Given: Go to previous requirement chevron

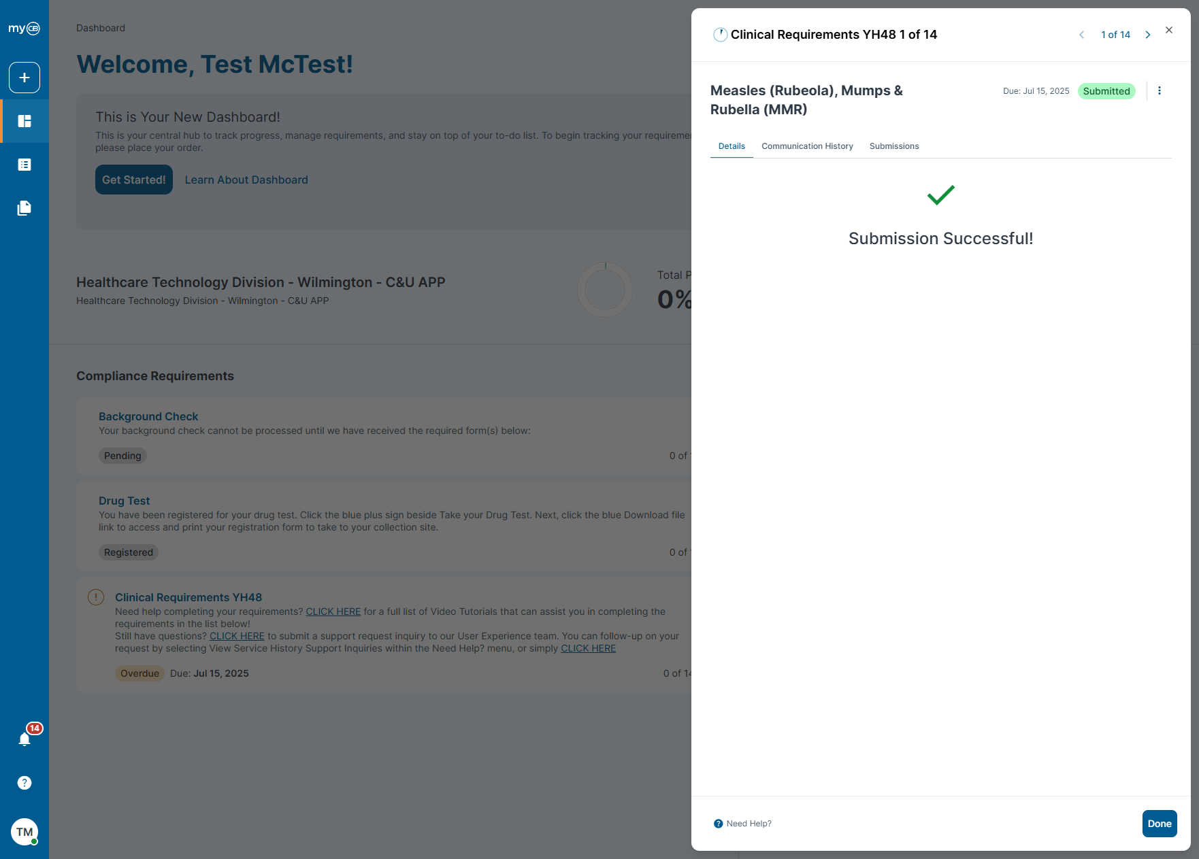Looking at the screenshot, I should (1081, 35).
